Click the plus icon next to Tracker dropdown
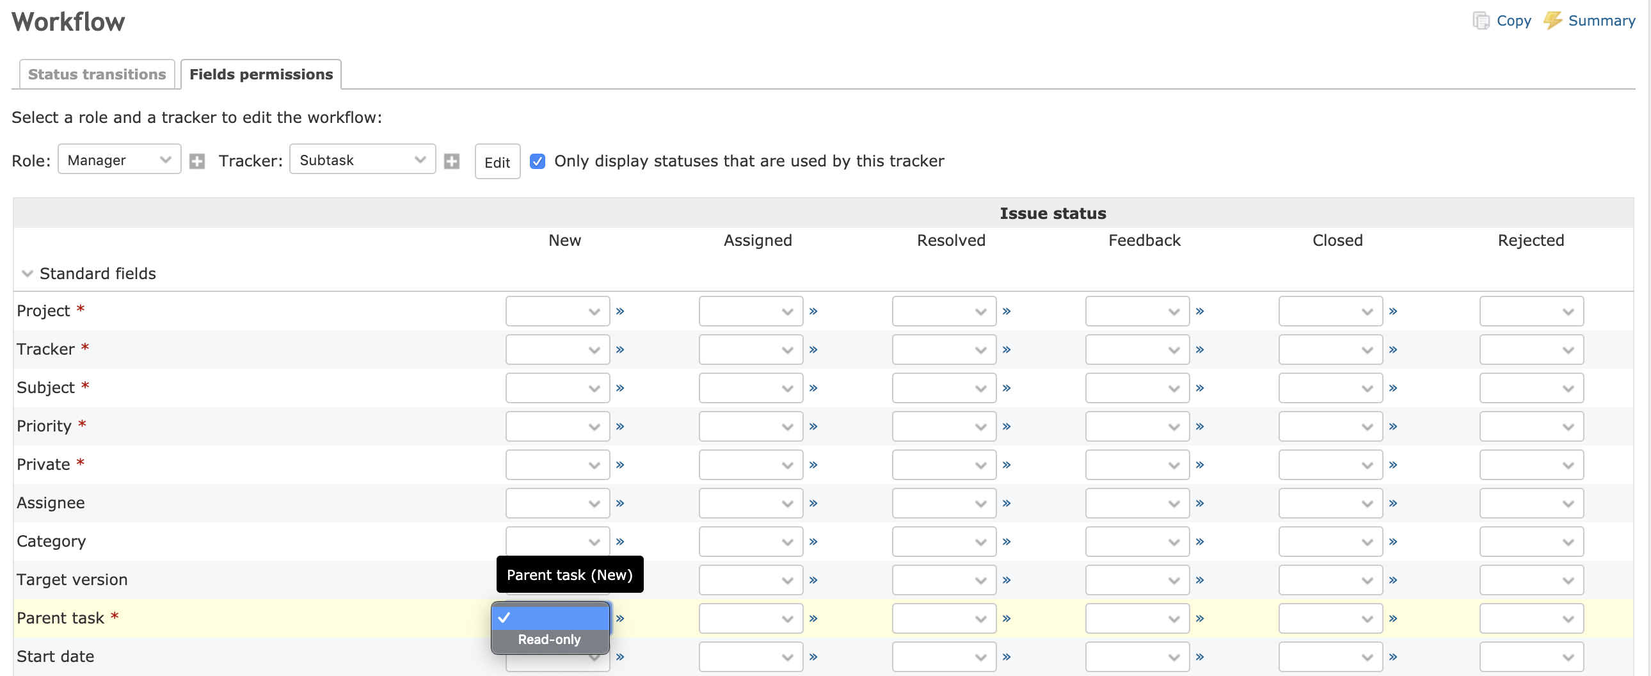This screenshot has height=676, width=1651. 452,161
